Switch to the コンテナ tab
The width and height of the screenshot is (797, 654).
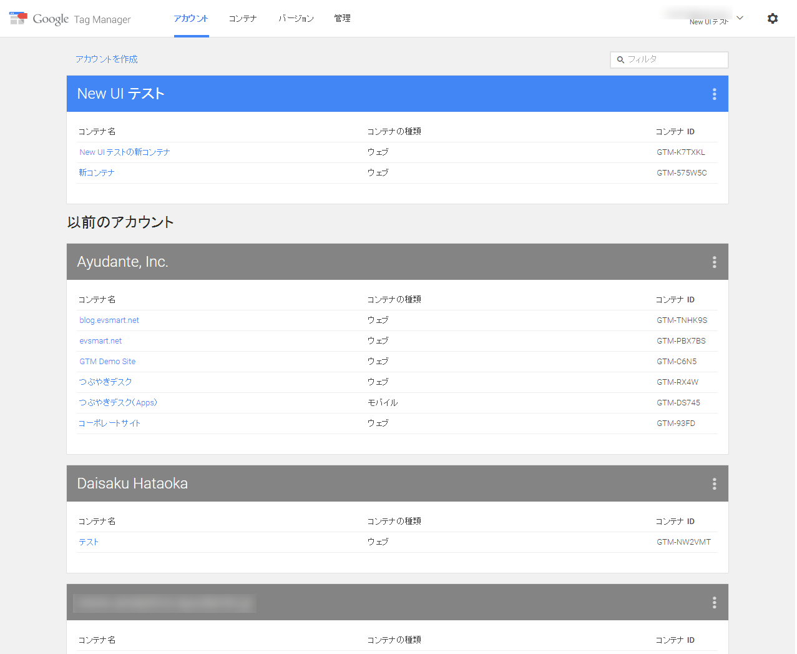point(243,19)
